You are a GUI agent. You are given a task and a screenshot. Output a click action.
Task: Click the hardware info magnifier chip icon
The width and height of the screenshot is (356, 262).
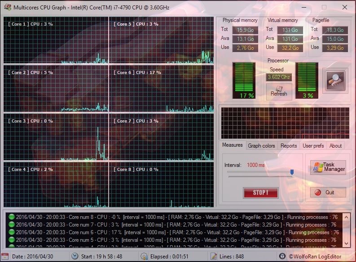pos(335,81)
